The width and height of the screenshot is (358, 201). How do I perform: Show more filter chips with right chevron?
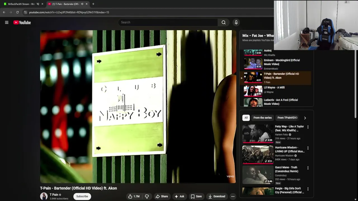(x=305, y=118)
